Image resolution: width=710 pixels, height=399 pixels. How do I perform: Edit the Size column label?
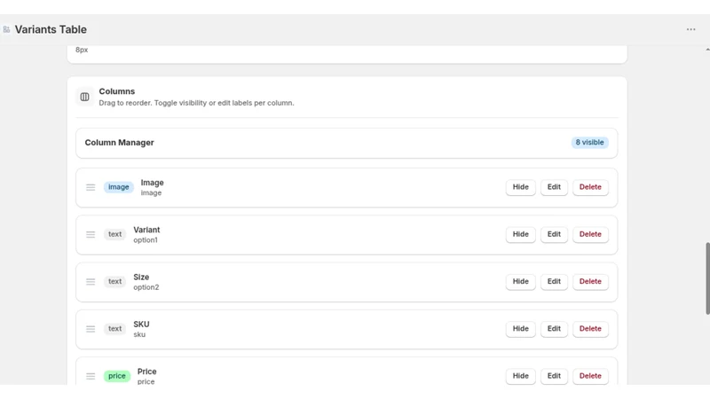click(x=554, y=281)
